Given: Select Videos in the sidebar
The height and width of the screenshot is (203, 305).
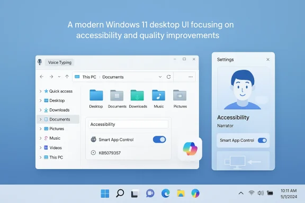Looking at the screenshot, I should [53, 147].
